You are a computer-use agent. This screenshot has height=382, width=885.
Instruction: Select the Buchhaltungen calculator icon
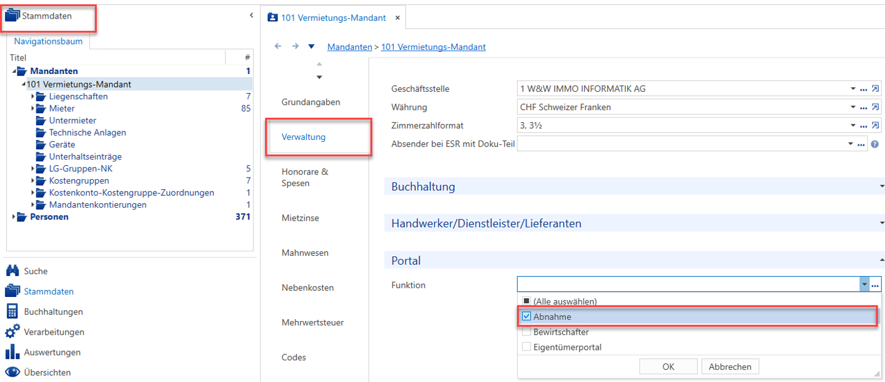click(x=12, y=311)
